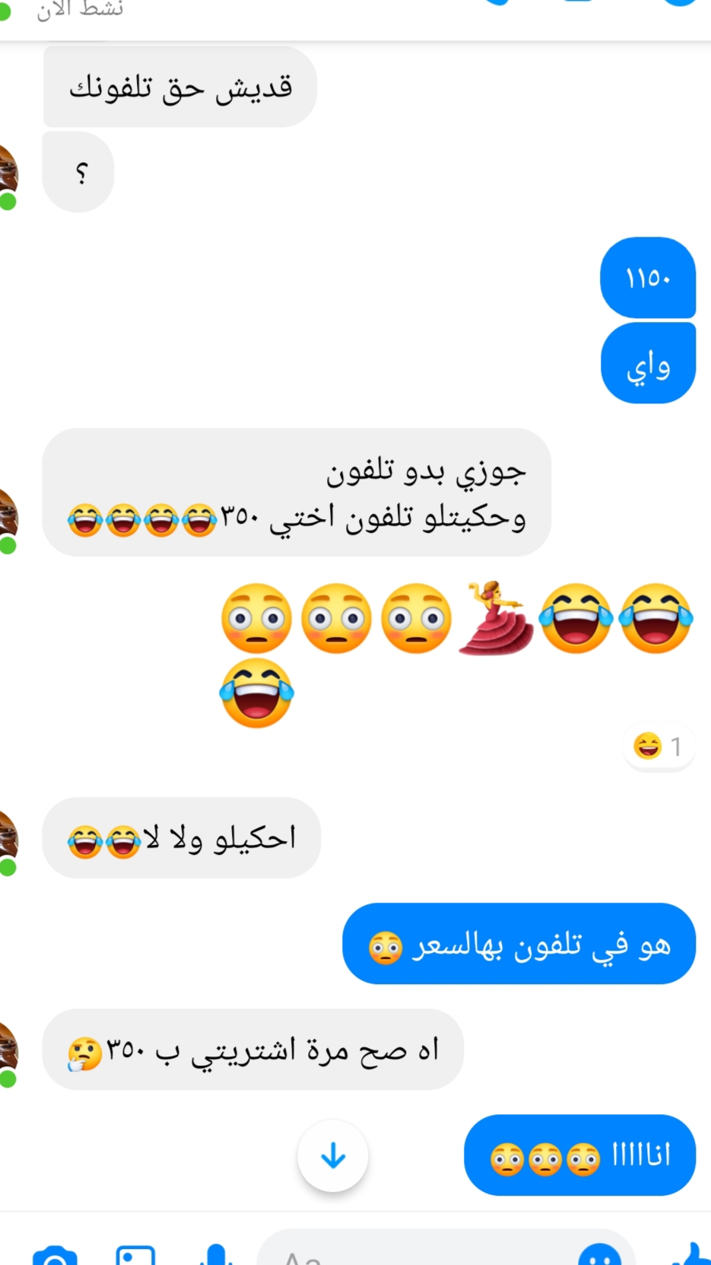Select the received message starting جوزي بدو تلفون
Screen dimensions: 711x1265
tap(297, 492)
